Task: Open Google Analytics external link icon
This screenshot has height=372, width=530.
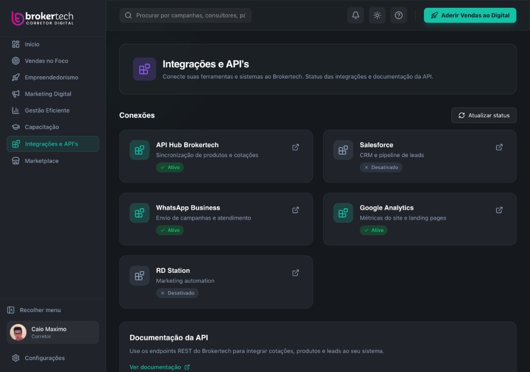Action: [499, 210]
